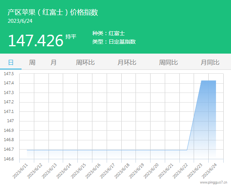Click the index value 147.426
The width and height of the screenshot is (231, 187).
[35, 40]
